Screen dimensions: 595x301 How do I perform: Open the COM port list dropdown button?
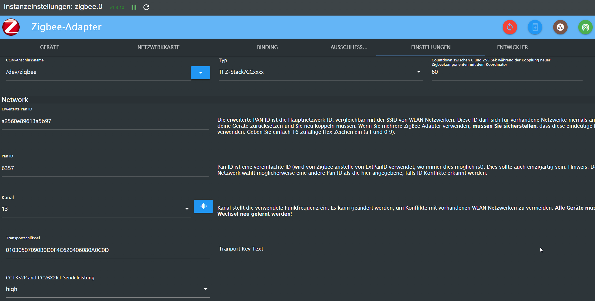pyautogui.click(x=201, y=73)
